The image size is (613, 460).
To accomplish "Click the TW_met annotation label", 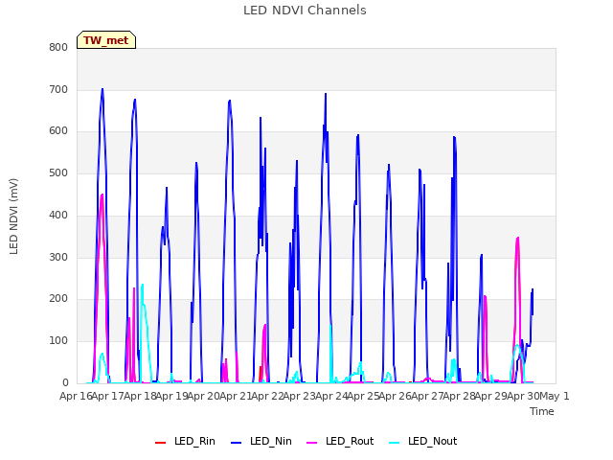I will [106, 40].
